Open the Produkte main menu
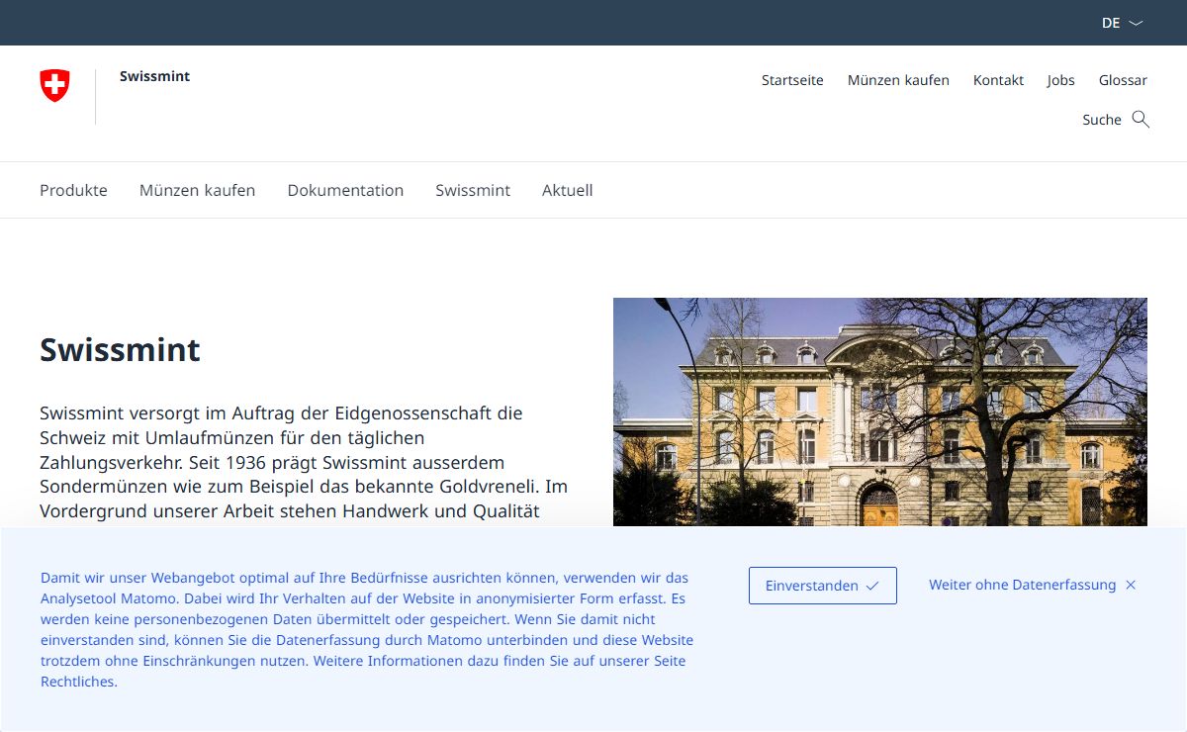Viewport: 1187px width, 732px height. pos(73,190)
